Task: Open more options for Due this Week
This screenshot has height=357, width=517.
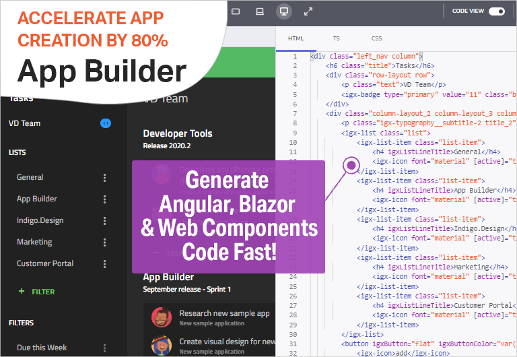Action: pos(104,348)
